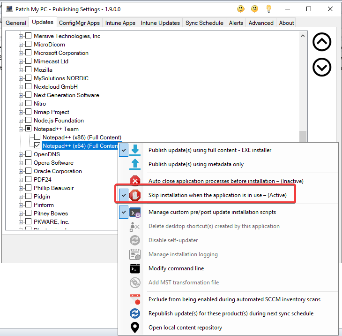Viewport: 342px width, 336px height.
Task: Switch to the General tab
Action: click(x=16, y=23)
